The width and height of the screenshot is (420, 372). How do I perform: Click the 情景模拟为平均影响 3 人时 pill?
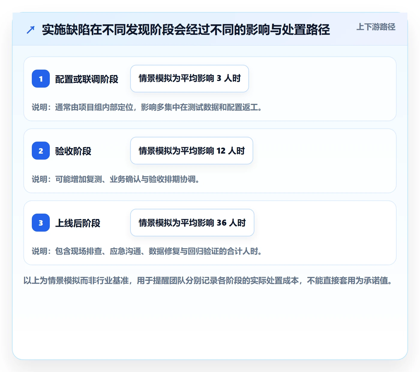[190, 79]
